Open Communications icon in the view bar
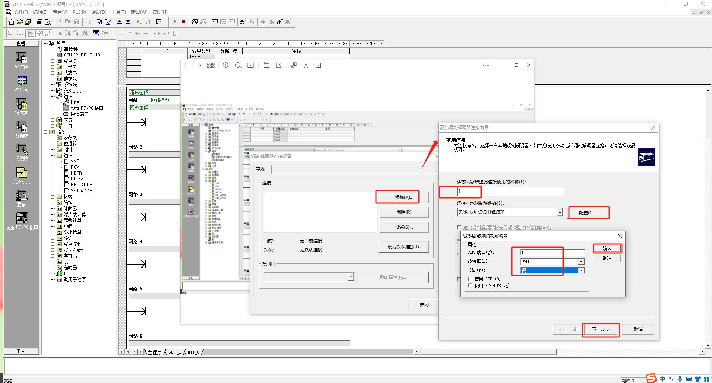The width and height of the screenshot is (712, 383). [21, 198]
